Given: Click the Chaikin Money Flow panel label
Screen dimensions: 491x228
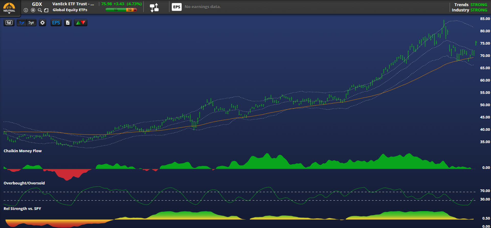Looking at the screenshot, I should 23,151.
